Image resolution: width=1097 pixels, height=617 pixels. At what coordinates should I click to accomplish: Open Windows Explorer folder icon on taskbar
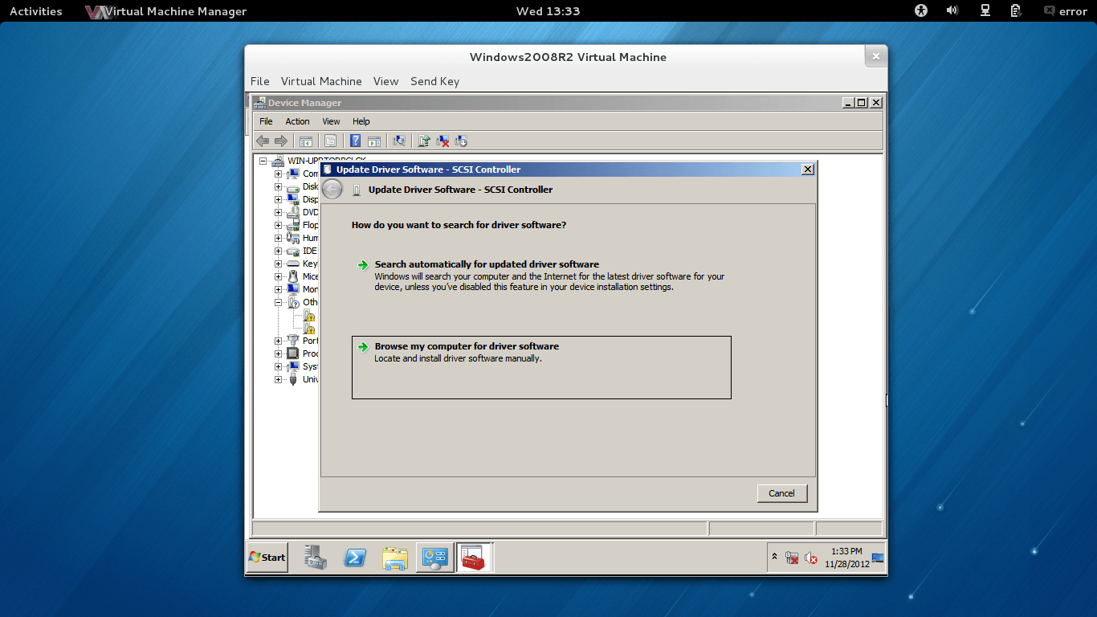[395, 558]
